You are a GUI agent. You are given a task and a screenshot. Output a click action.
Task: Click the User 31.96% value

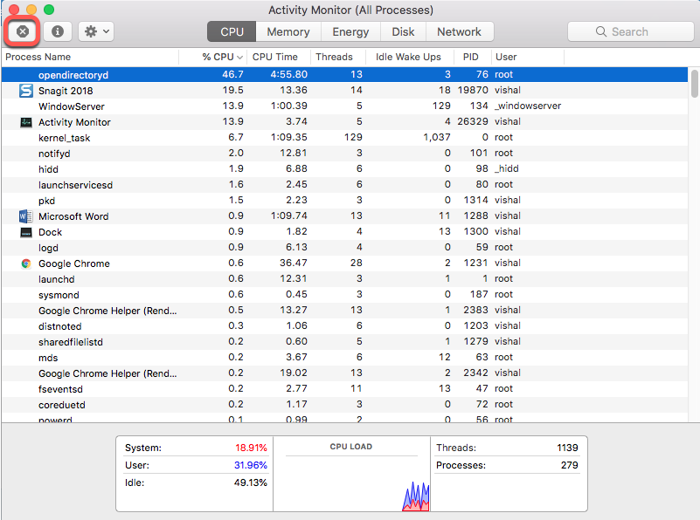point(251,465)
